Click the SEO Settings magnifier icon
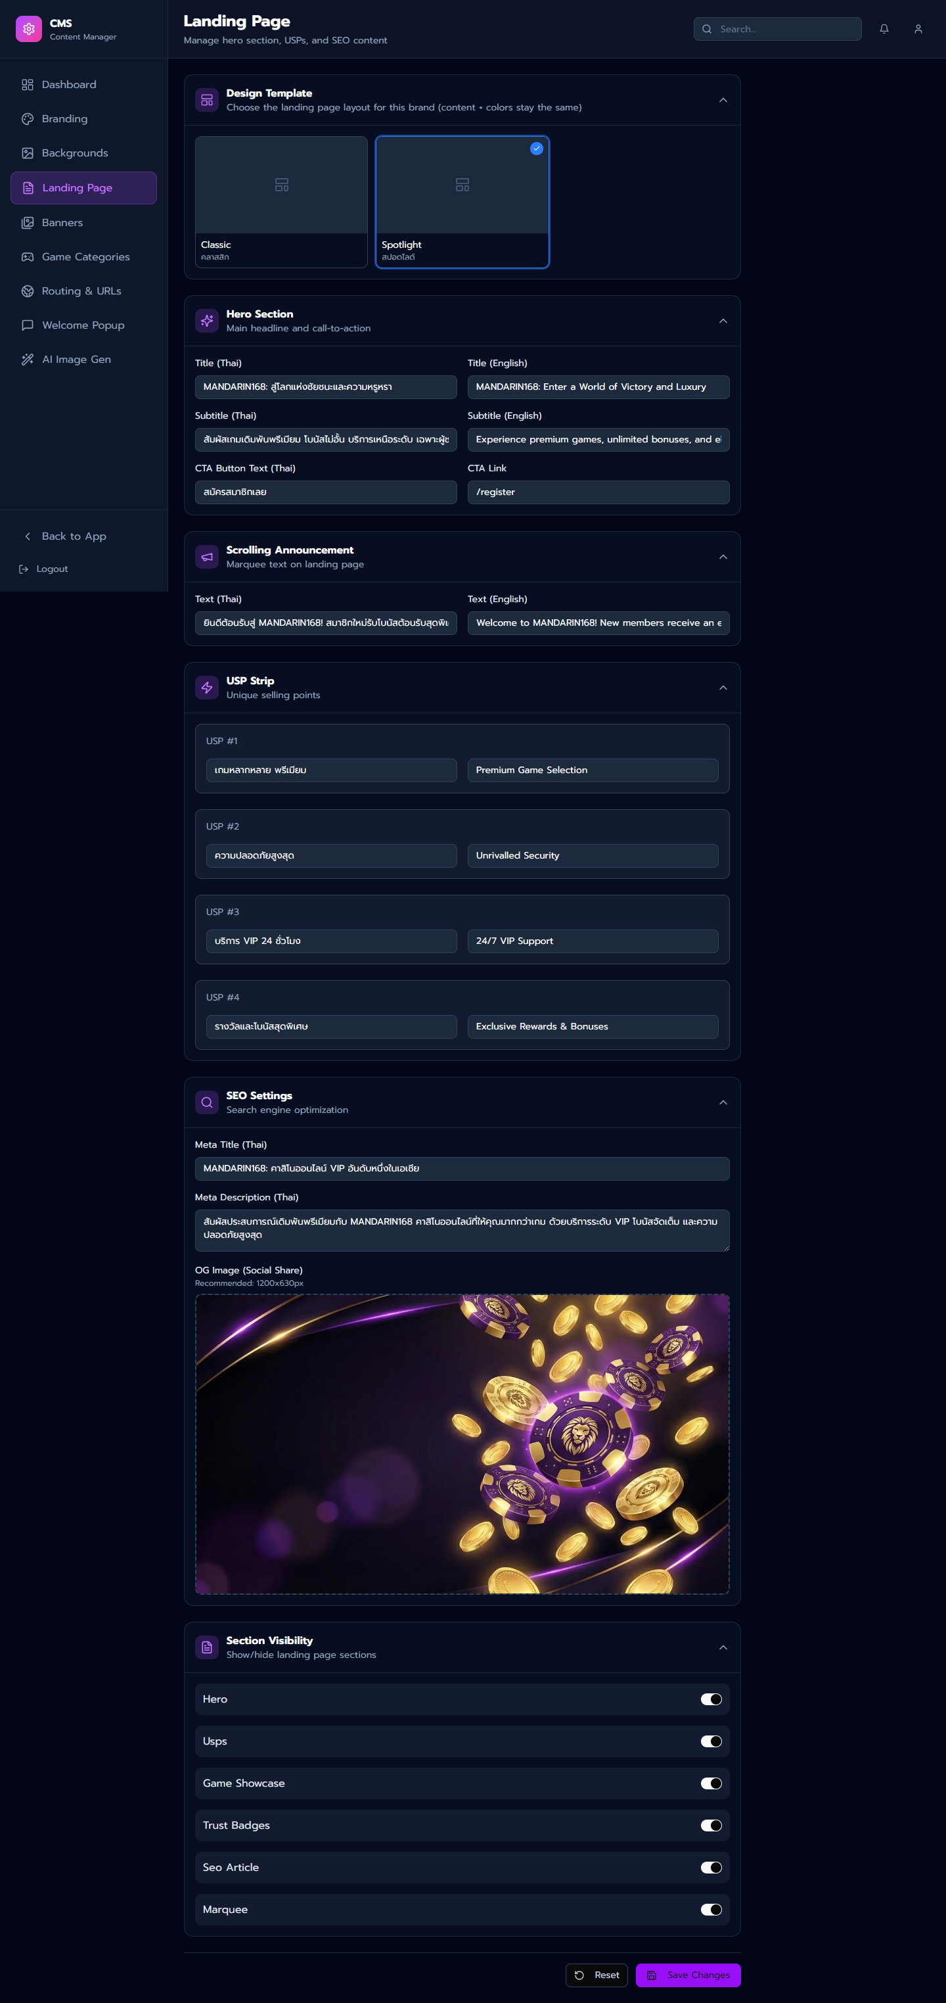 click(207, 1102)
